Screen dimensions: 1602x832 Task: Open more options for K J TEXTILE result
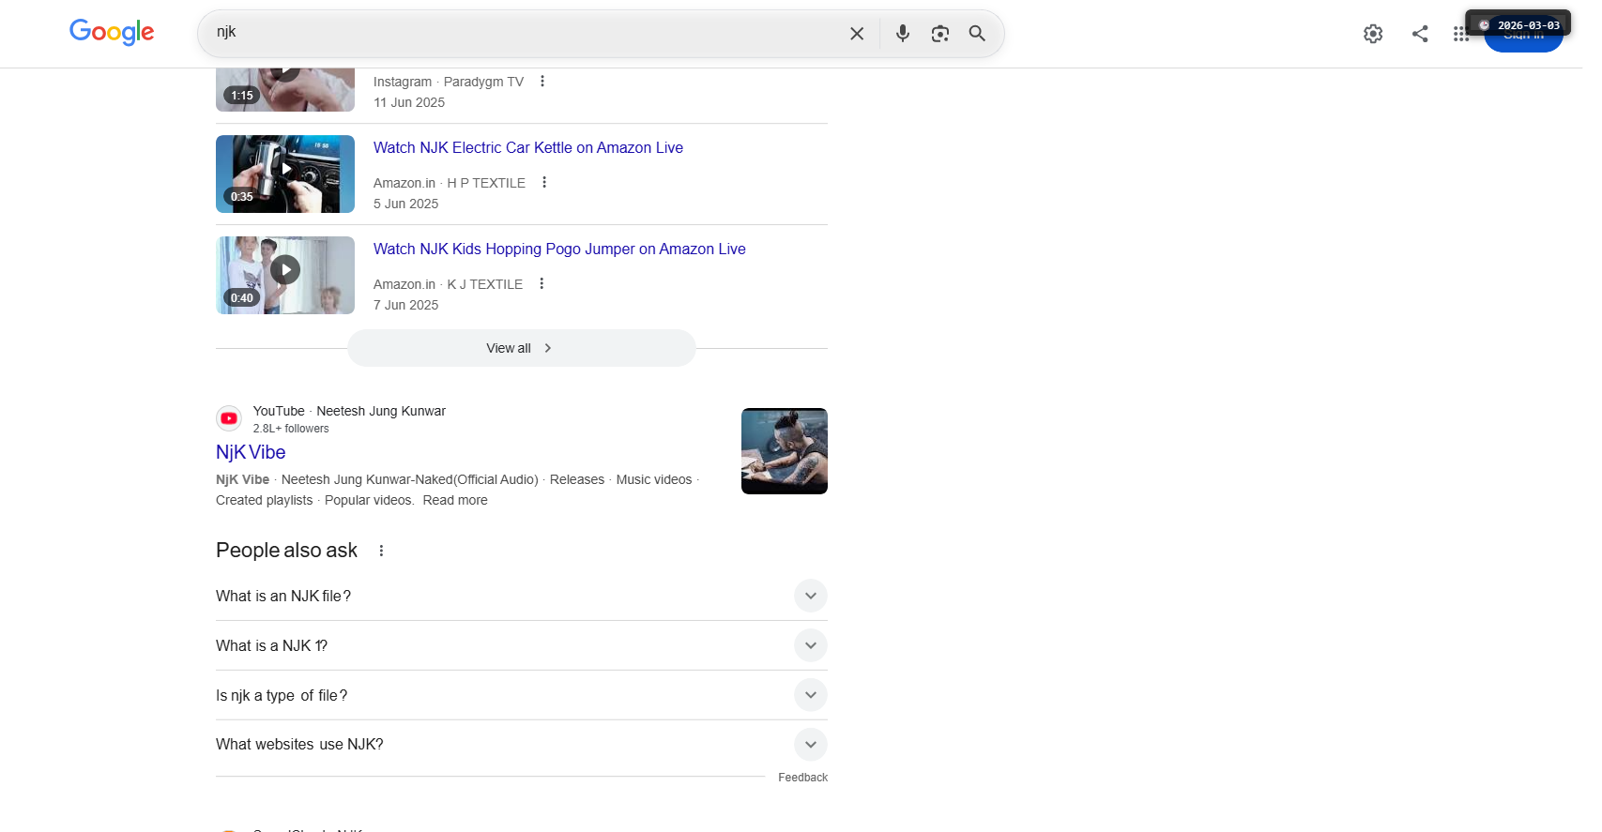coord(542,284)
